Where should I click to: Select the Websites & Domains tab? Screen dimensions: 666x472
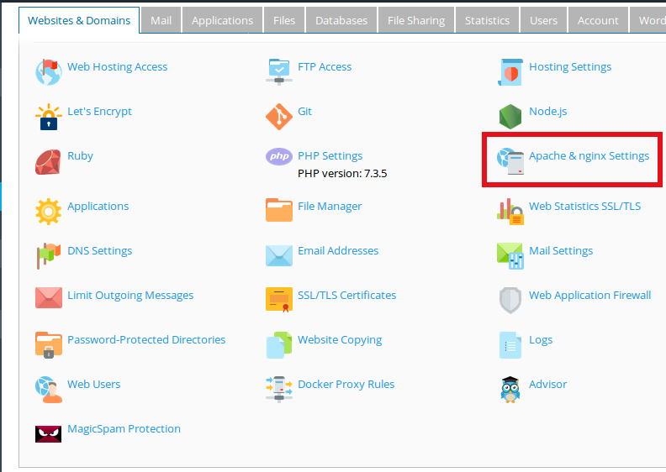[x=79, y=20]
